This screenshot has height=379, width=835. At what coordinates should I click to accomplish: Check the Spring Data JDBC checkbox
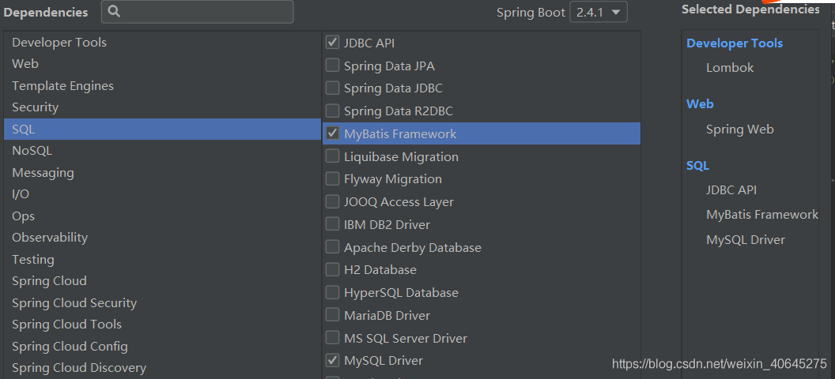332,88
